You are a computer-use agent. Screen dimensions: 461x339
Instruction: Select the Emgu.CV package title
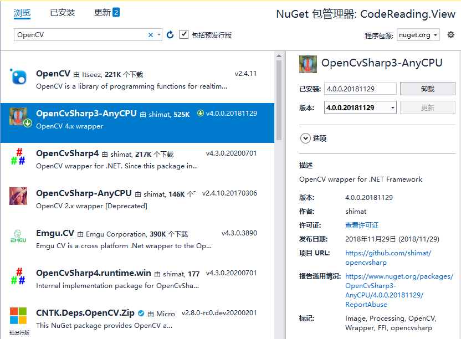(55, 233)
